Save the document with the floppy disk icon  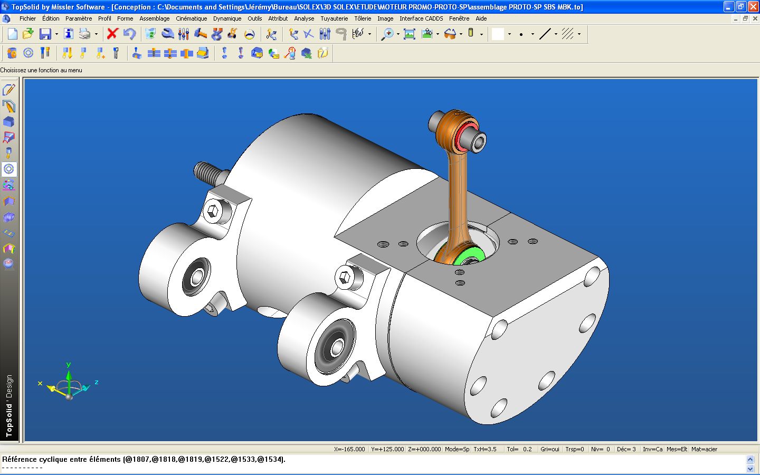point(45,34)
